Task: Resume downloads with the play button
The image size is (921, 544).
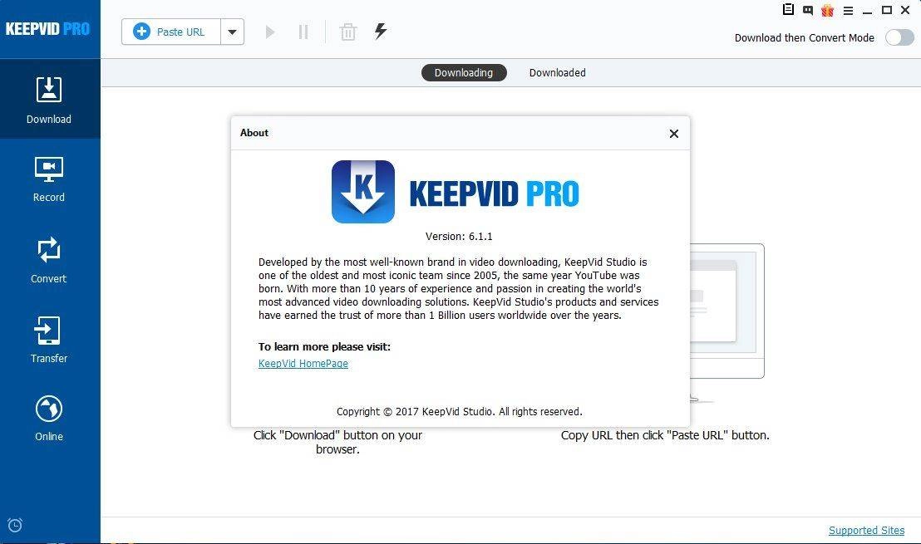Action: point(269,32)
